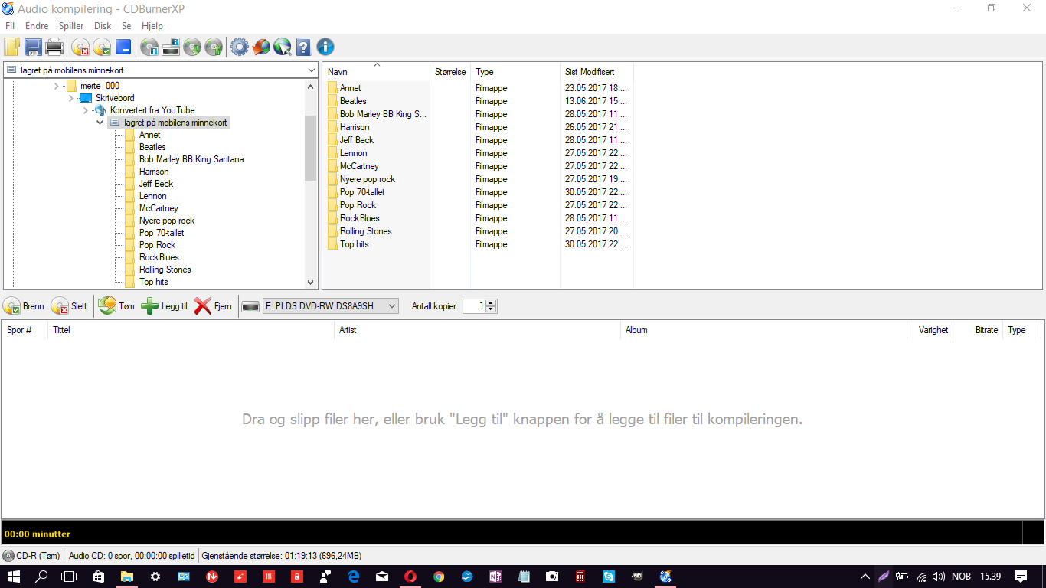The image size is (1046, 588).
Task: Click the disc icon with green up arrow
Action: (x=214, y=47)
